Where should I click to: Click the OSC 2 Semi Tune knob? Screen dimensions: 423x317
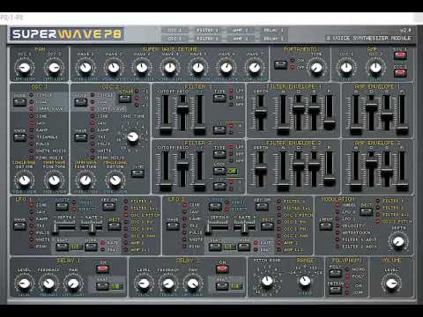pos(132,136)
